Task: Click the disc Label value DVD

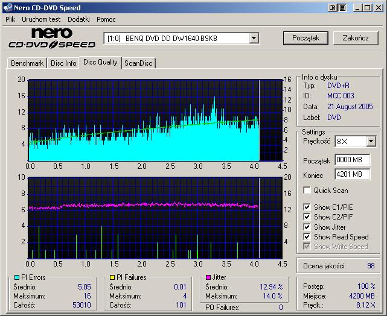Action: tap(334, 118)
